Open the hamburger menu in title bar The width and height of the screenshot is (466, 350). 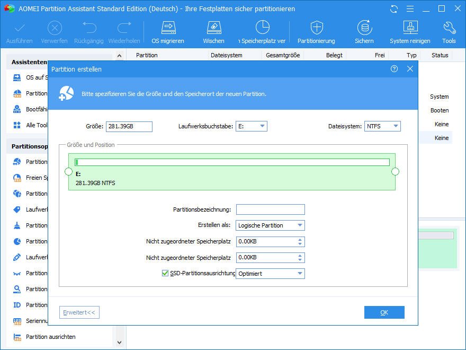tap(410, 9)
